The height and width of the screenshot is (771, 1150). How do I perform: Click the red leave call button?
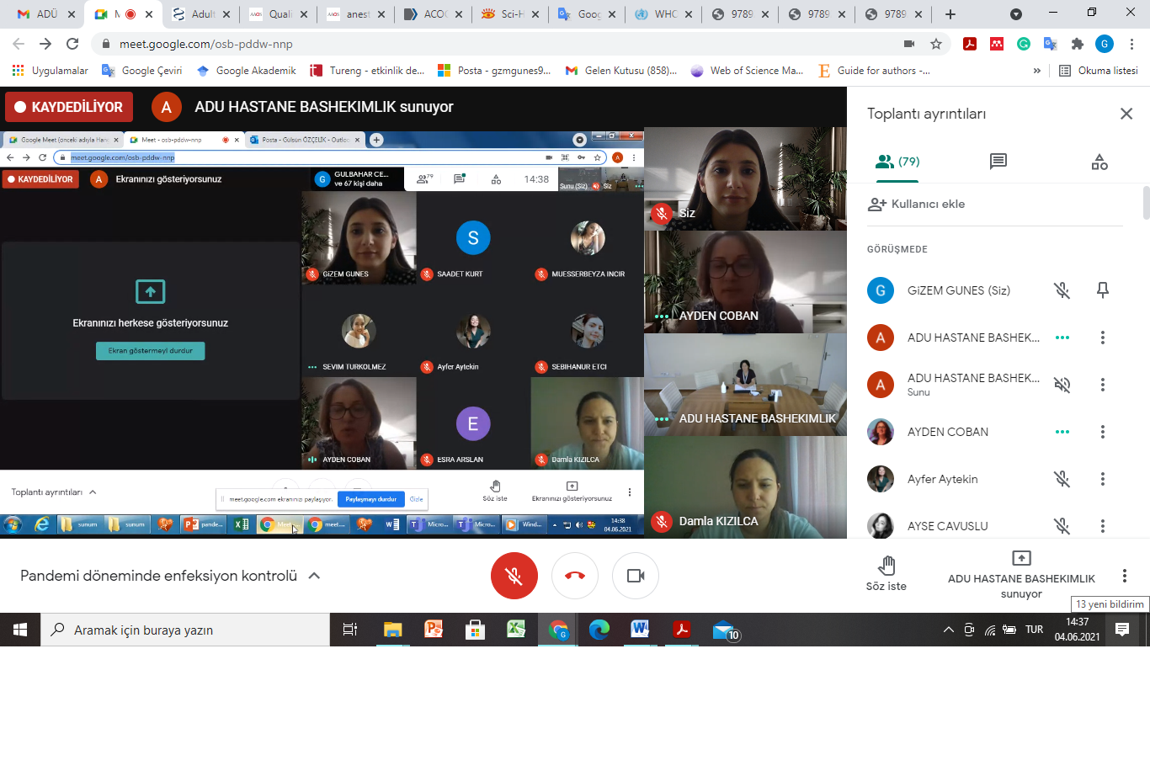coord(575,576)
